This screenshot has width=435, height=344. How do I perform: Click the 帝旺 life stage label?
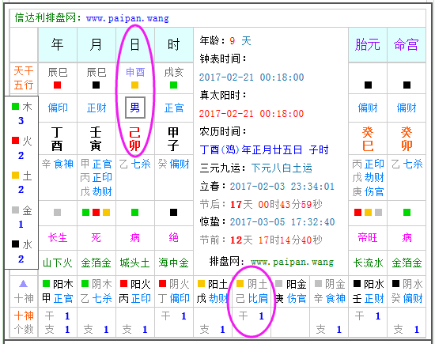tap(368, 238)
